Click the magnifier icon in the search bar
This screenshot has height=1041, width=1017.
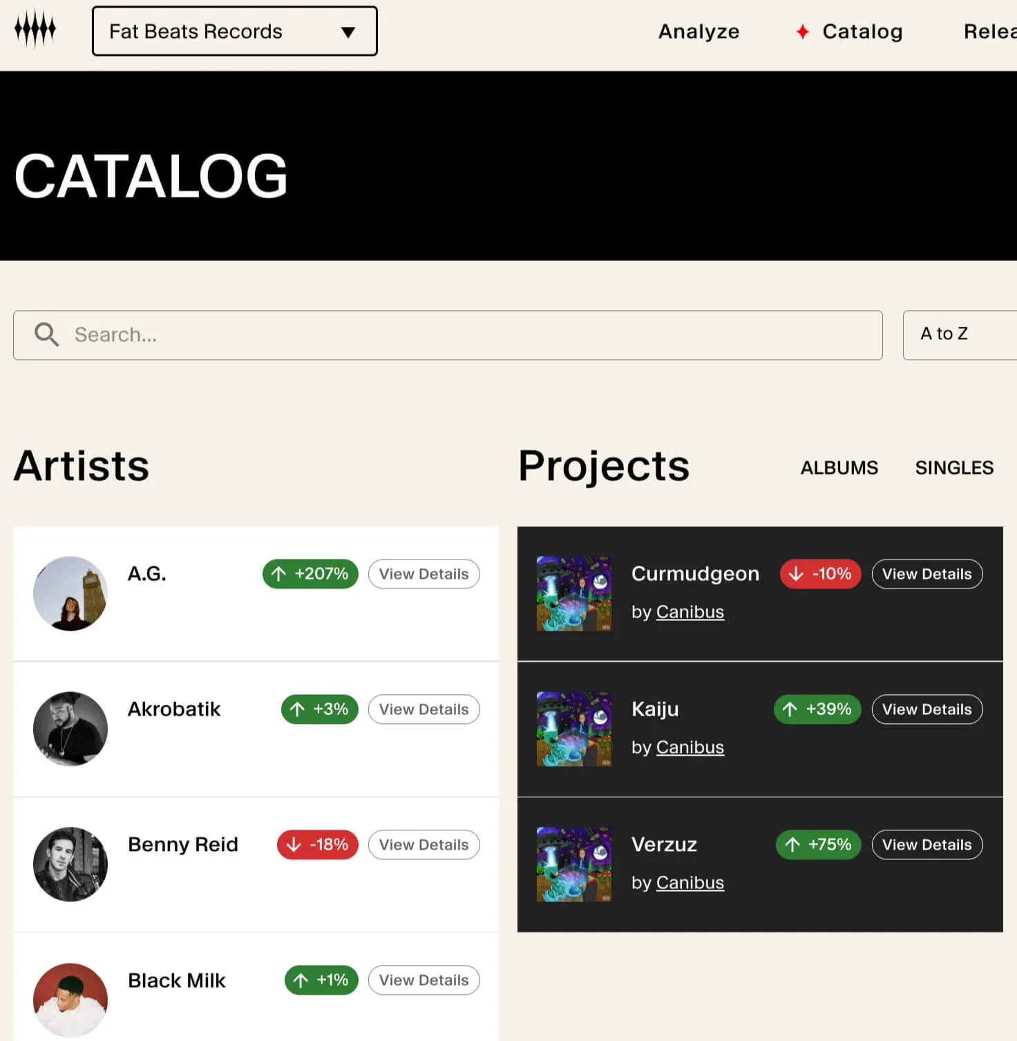point(46,335)
